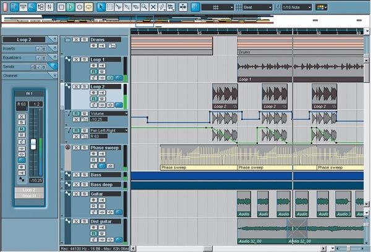Solo the Loop 2 track

pos(85,86)
